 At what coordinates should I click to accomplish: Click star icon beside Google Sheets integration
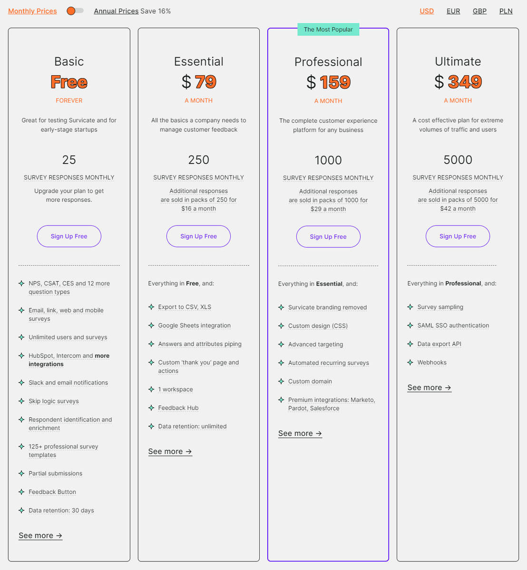(151, 325)
